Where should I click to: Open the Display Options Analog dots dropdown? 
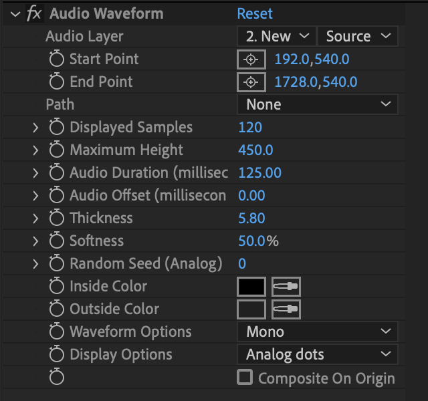click(x=317, y=354)
